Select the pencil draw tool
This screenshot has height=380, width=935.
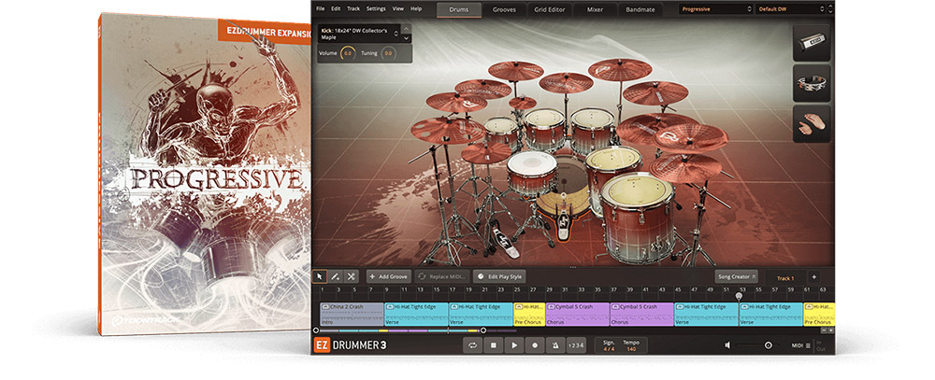coord(336,276)
